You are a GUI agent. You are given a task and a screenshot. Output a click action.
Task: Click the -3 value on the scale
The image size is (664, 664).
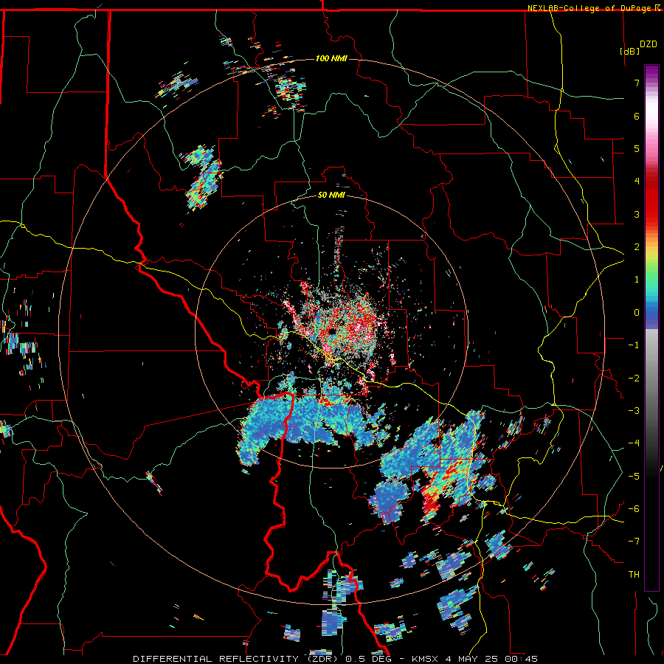(x=634, y=411)
